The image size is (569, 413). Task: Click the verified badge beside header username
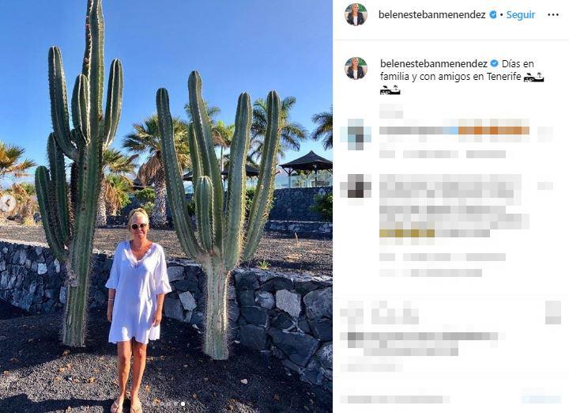click(x=493, y=15)
